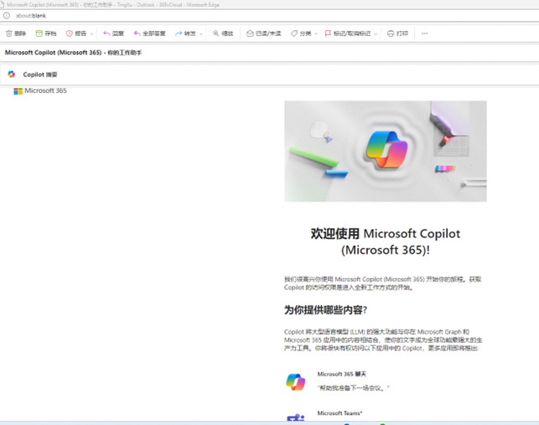Open the 标记/取消标记 dropdown arrow
This screenshot has width=539, height=425.
click(376, 34)
